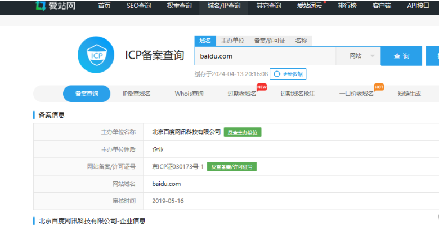Screen dimensions: 439x239
Task: Select the 名称 search tab
Action: coord(301,41)
